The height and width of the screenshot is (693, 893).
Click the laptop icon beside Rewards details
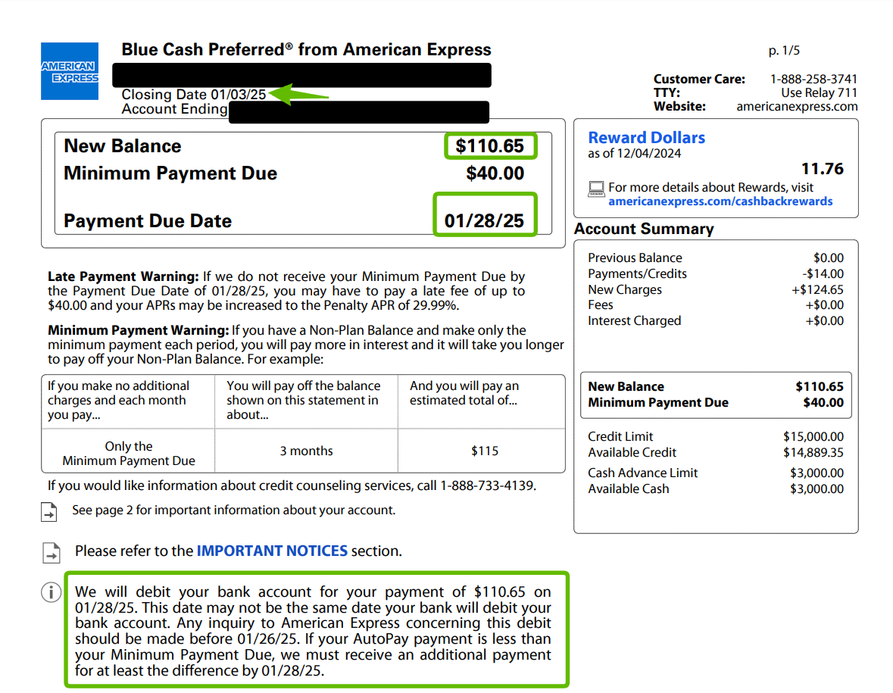click(596, 189)
